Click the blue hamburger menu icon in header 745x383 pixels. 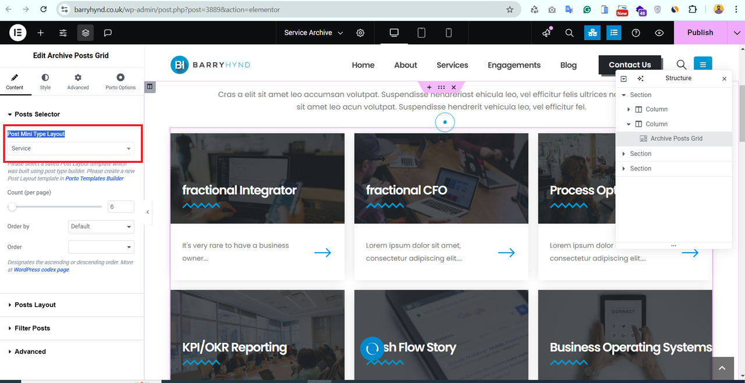pyautogui.click(x=703, y=65)
